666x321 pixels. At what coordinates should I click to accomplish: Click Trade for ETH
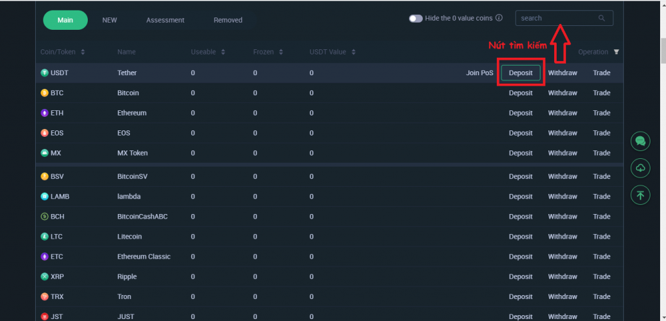click(602, 113)
